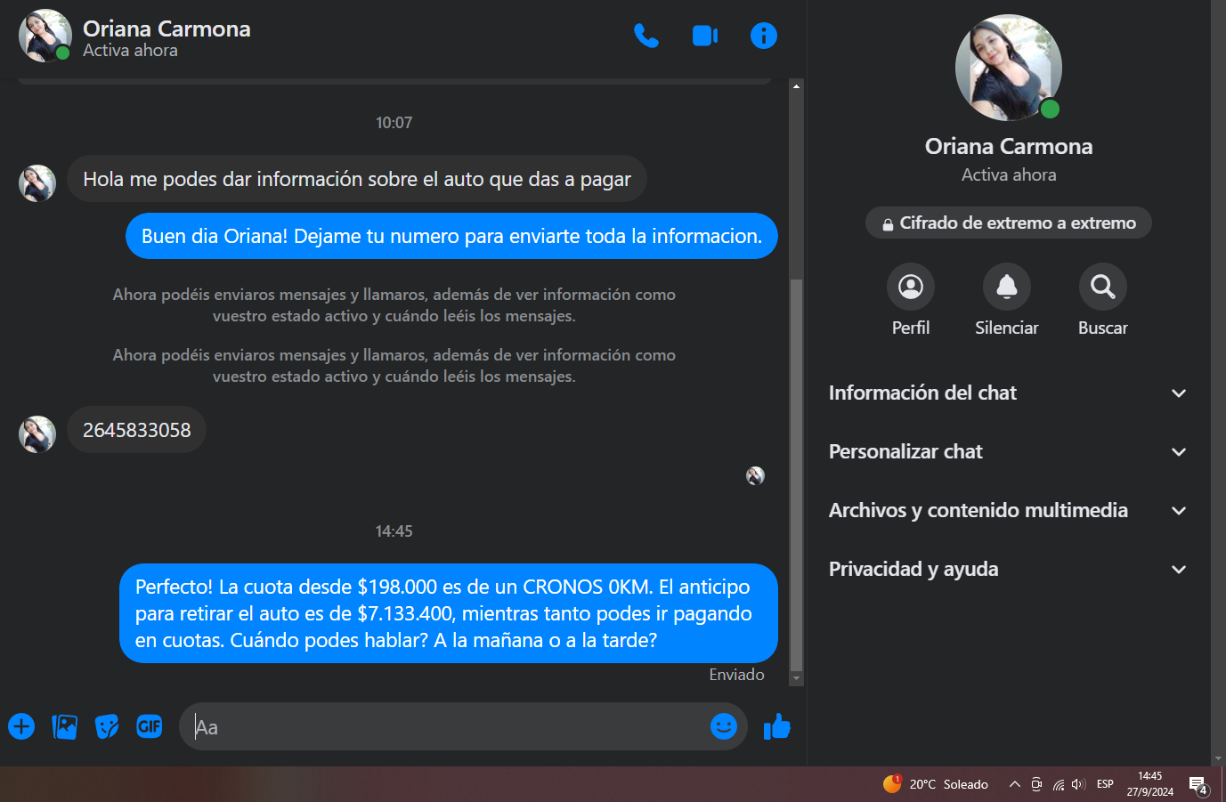Screen dimensions: 1226x802
Task: Attach a photo with the image icon
Action: [64, 726]
